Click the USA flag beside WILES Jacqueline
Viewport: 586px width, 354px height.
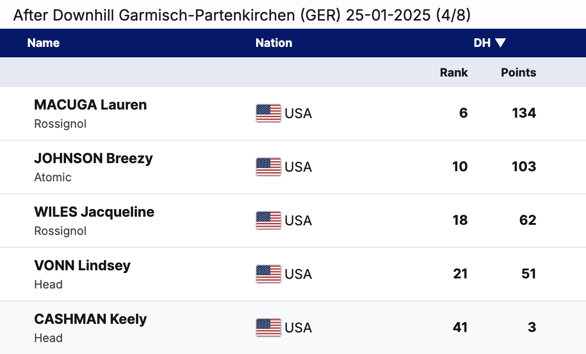[x=268, y=221]
